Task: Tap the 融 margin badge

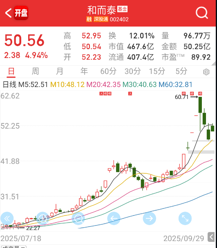Action: pos(89,19)
